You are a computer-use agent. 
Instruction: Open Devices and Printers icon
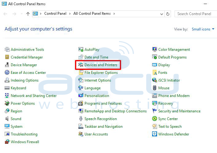point(81,65)
